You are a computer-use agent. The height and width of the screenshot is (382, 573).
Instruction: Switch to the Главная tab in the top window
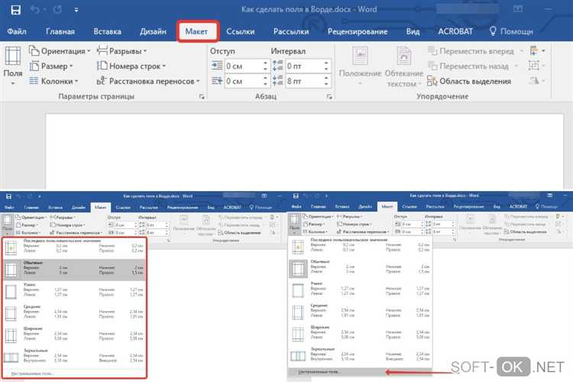(x=60, y=32)
